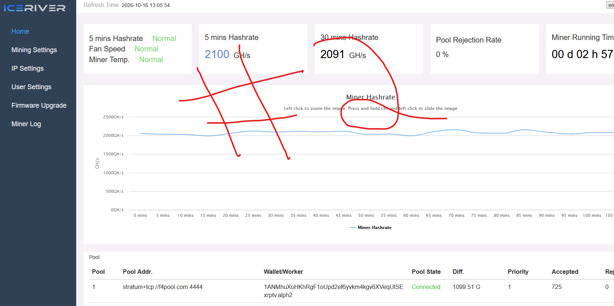The image size is (614, 306).
Task: Toggle the Miner Hashrate legend entry
Action: (371, 228)
